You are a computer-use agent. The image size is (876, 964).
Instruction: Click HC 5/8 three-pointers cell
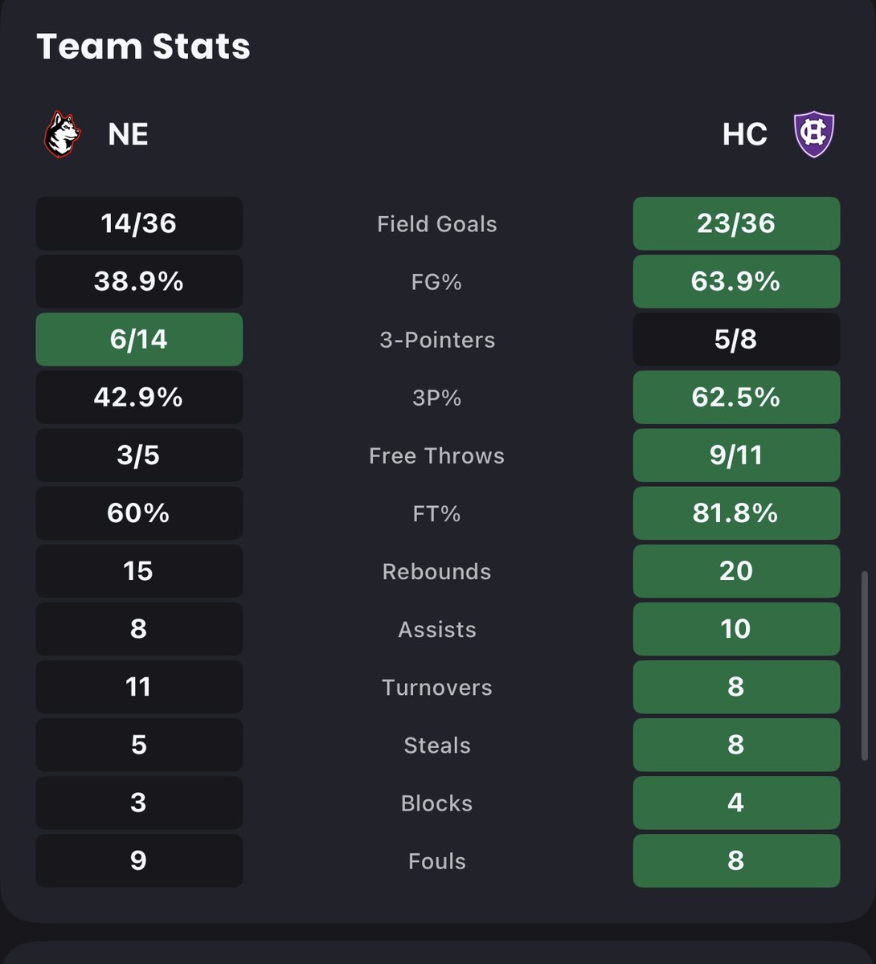pos(736,339)
